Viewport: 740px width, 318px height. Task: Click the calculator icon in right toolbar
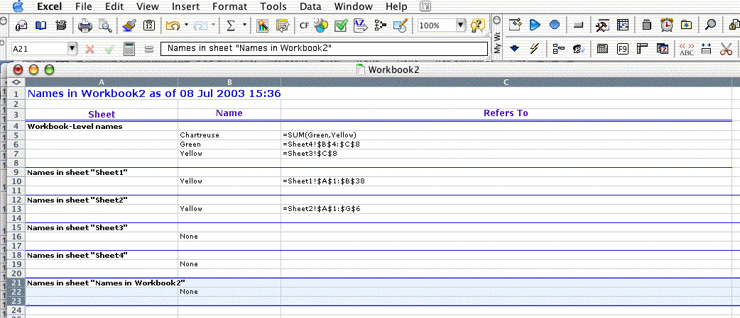pos(602,48)
